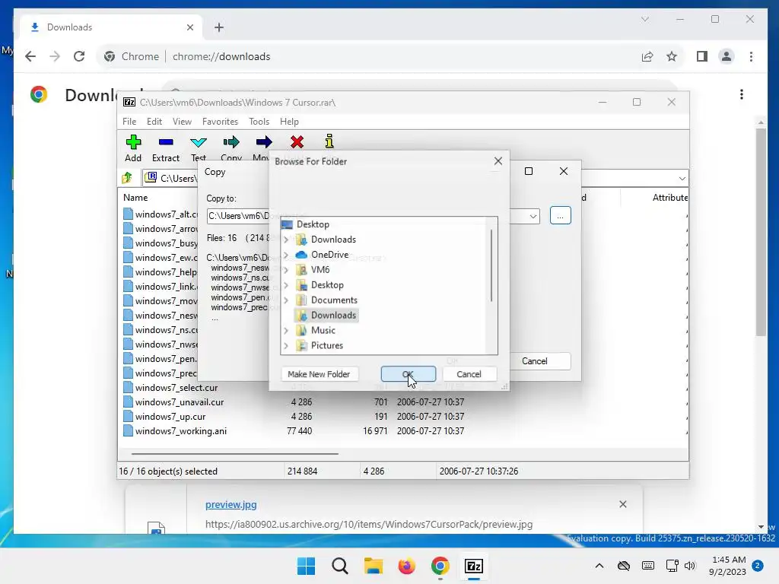779x584 pixels.
Task: Open a new Chrome tab
Action: 218,27
